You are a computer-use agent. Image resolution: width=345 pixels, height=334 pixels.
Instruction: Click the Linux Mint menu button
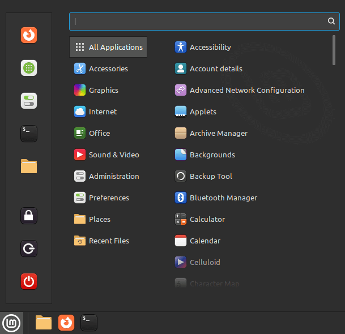point(11,323)
